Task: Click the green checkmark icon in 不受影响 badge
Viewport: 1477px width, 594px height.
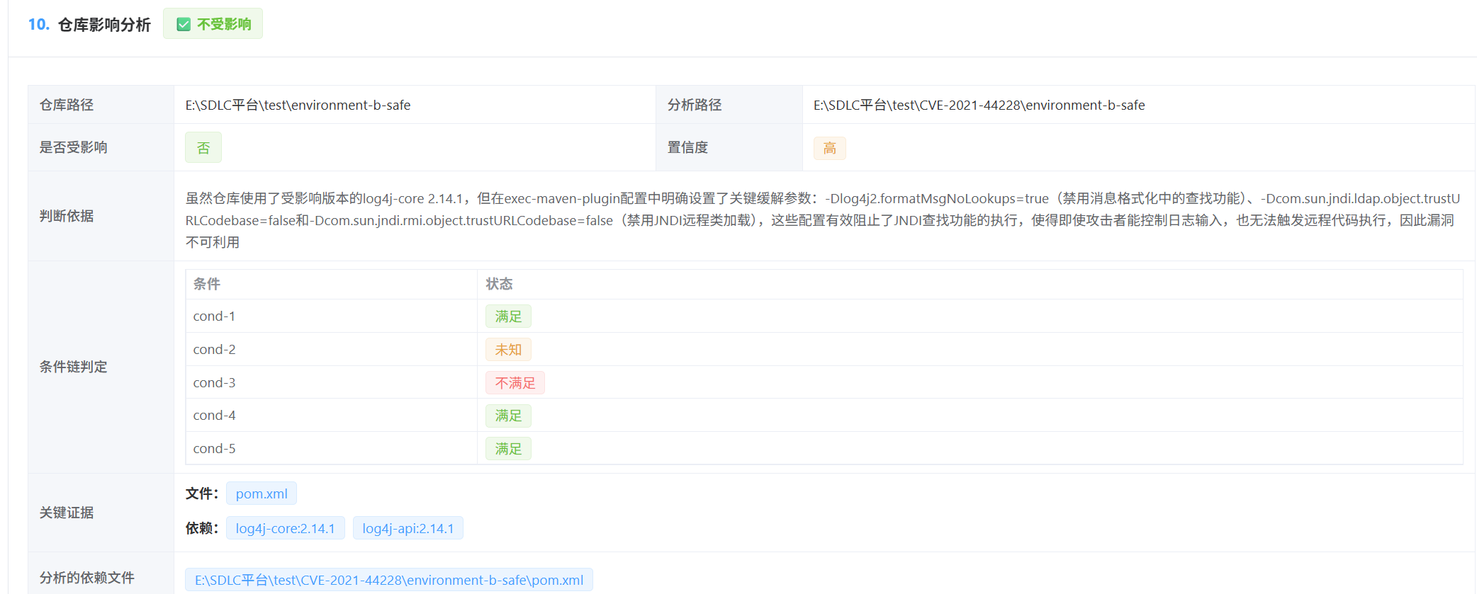Action: (x=184, y=25)
